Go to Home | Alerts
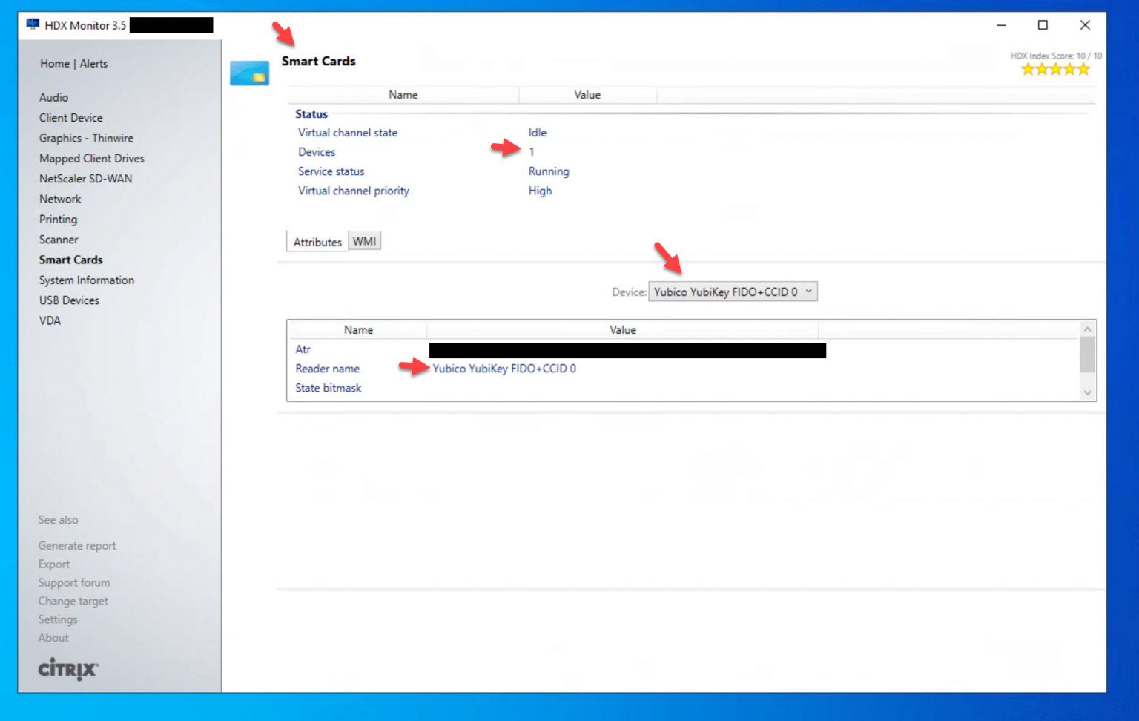This screenshot has width=1139, height=721. point(73,63)
